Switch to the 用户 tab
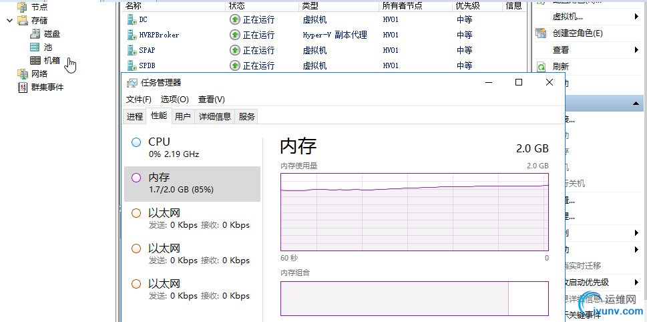This screenshot has height=322, width=647. click(x=182, y=117)
